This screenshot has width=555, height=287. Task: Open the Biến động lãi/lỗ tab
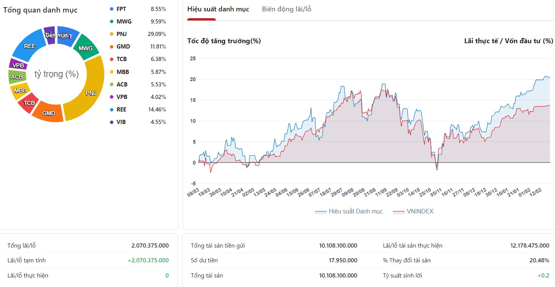pos(287,9)
